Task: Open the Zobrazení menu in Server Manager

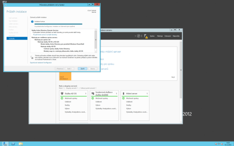Action: tap(168, 36)
